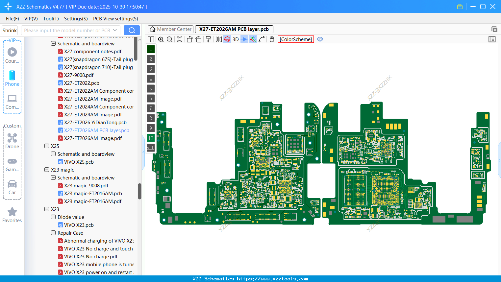This screenshot has width=501, height=282.
Task: Click the rotate right toolbar icon
Action: coord(199,39)
